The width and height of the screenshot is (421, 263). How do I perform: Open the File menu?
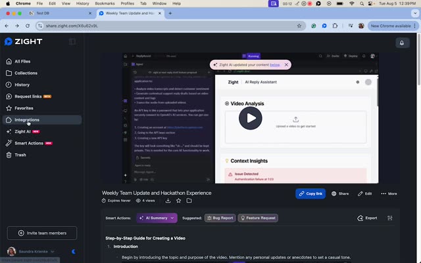click(39, 3)
